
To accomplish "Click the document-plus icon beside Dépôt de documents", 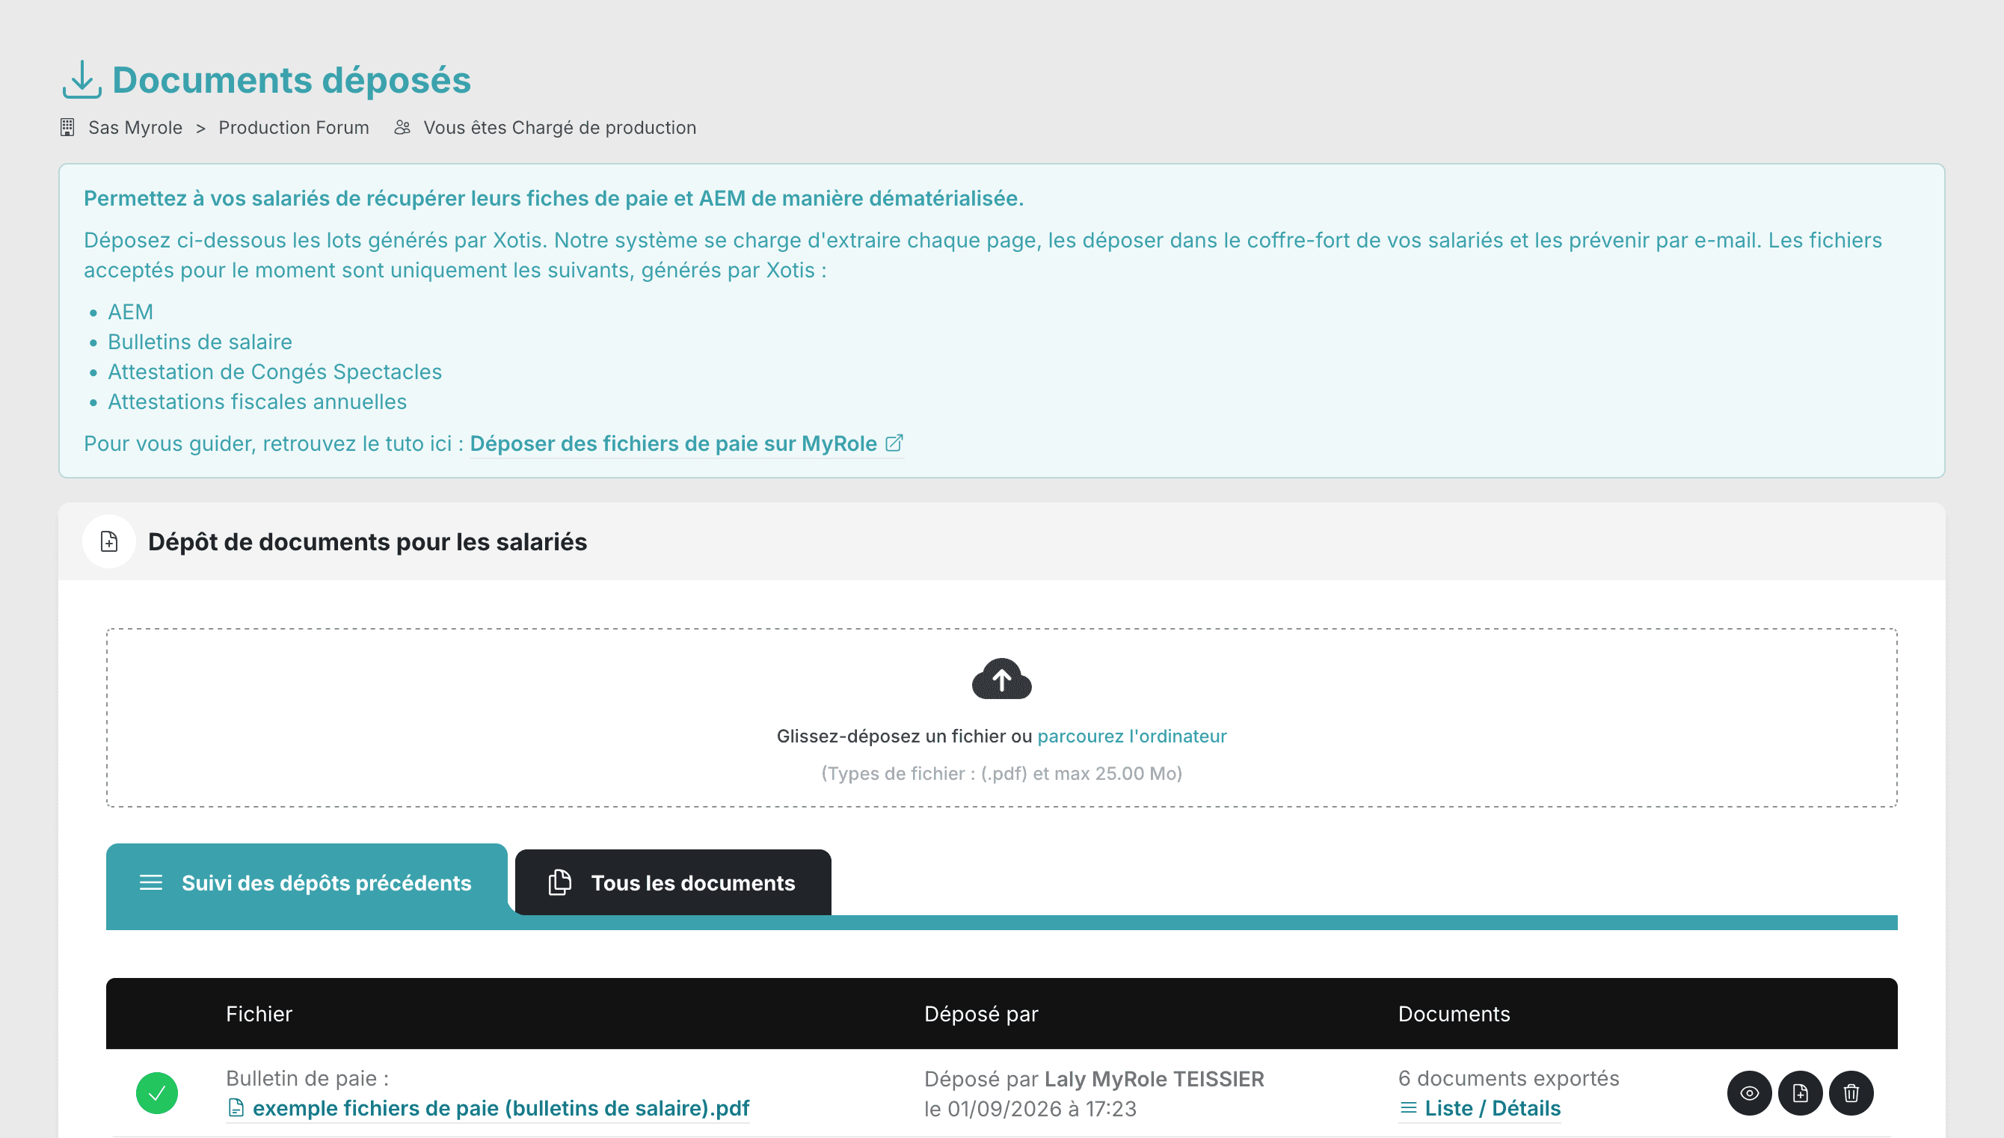I will tap(109, 541).
